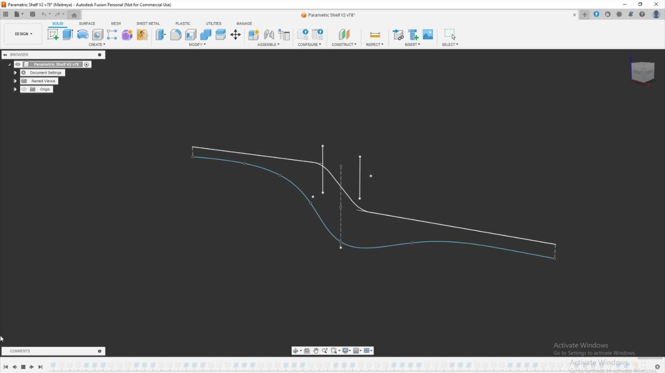Viewport: 665px width, 373px height.
Task: Open the Data Panel grid icon
Action: 6,14
